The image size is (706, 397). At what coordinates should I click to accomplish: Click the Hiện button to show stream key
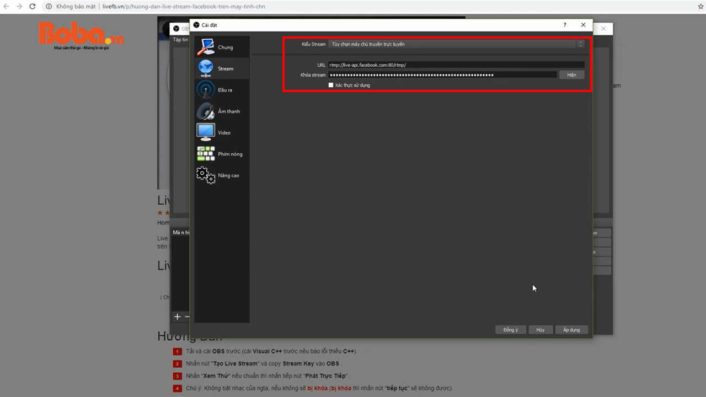coord(571,74)
